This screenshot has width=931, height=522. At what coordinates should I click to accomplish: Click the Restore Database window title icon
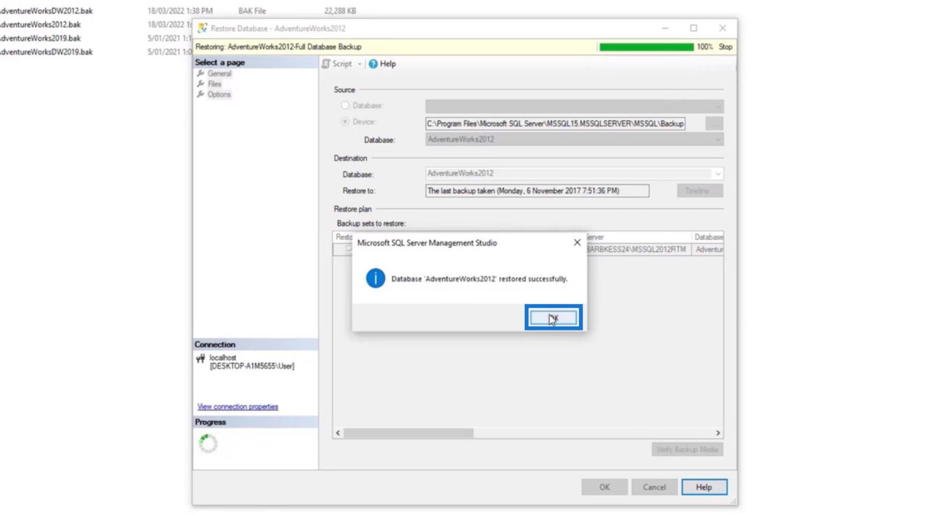(202, 28)
